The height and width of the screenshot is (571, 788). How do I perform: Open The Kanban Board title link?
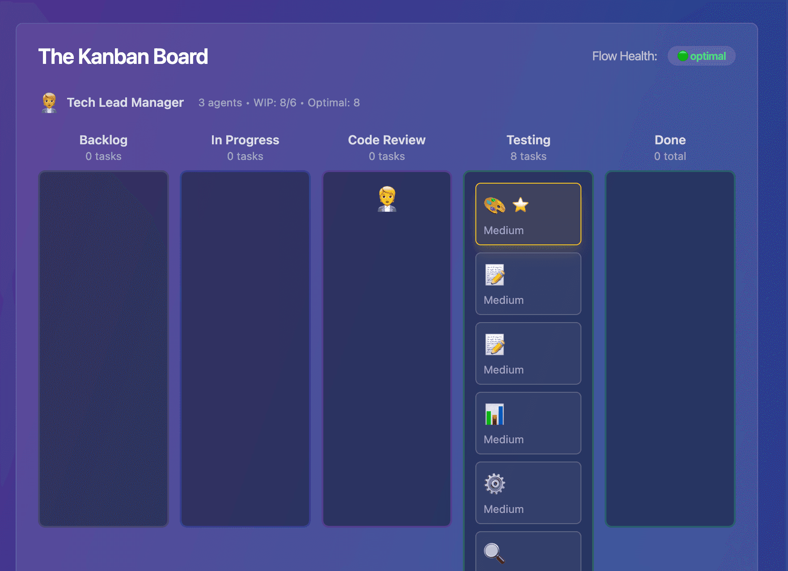[123, 56]
